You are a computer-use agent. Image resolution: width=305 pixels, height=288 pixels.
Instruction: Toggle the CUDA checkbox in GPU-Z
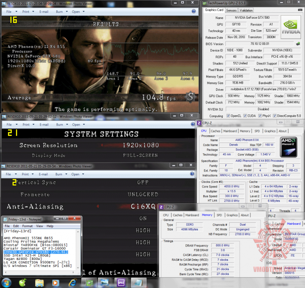tap(245, 116)
